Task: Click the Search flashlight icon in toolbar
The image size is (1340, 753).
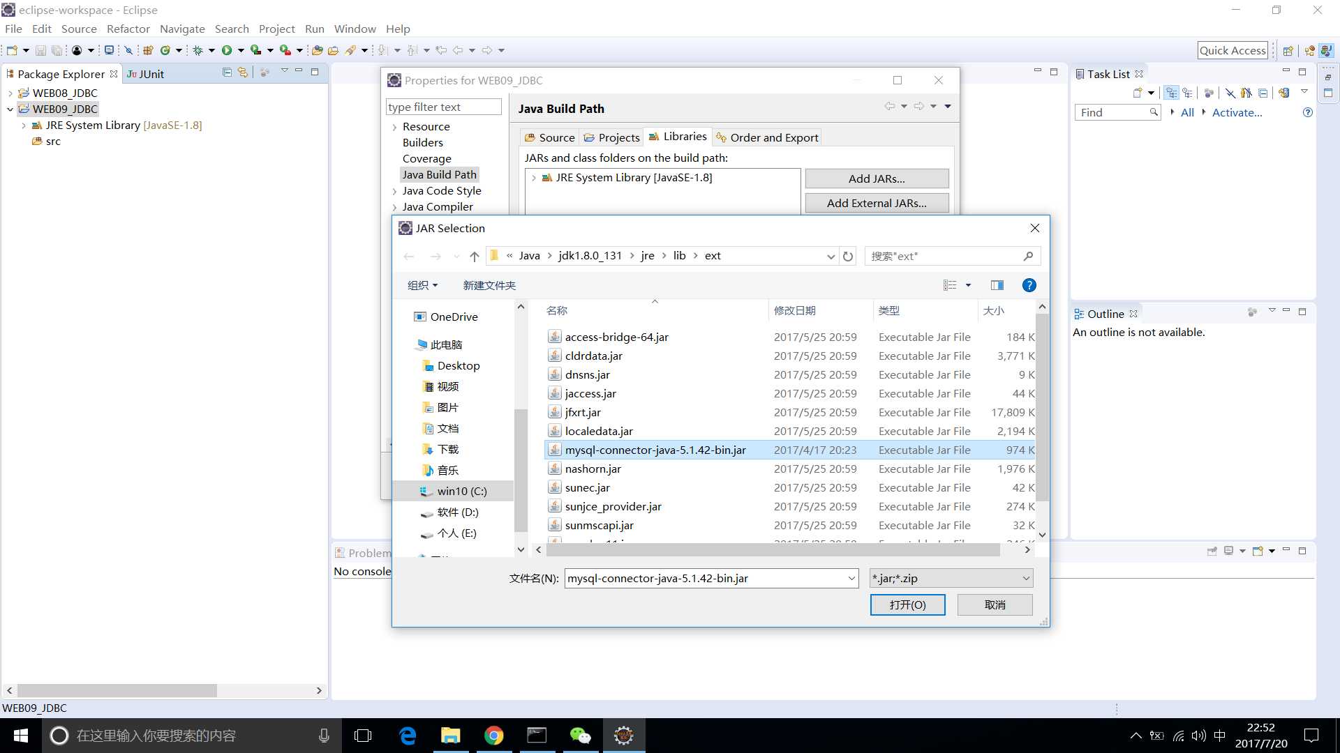Action: [351, 50]
